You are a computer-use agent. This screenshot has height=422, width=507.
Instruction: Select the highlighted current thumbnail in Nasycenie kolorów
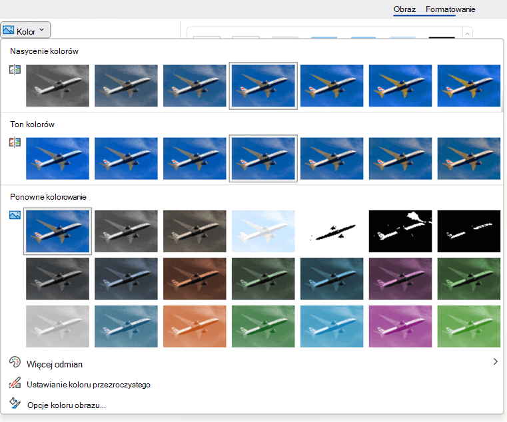[263, 86]
